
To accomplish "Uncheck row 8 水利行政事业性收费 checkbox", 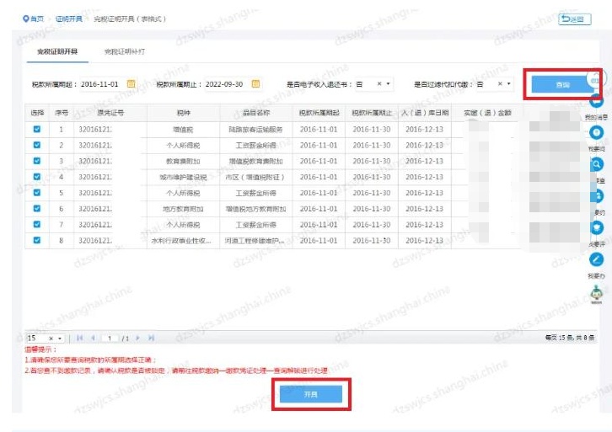I will coord(37,240).
